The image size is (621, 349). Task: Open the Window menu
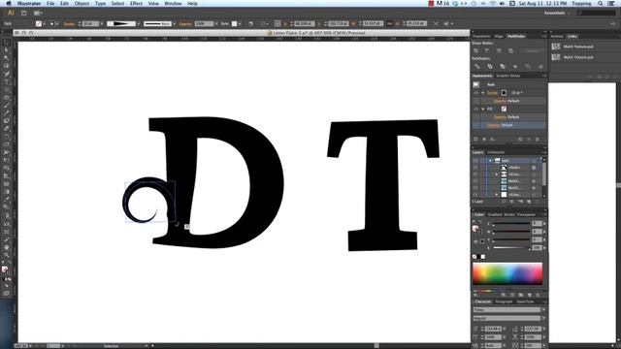click(x=173, y=3)
